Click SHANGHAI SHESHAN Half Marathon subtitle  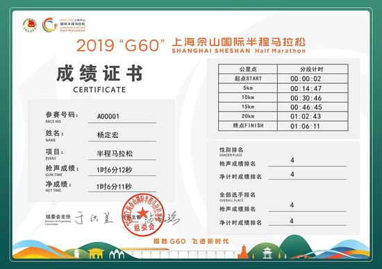238,51
